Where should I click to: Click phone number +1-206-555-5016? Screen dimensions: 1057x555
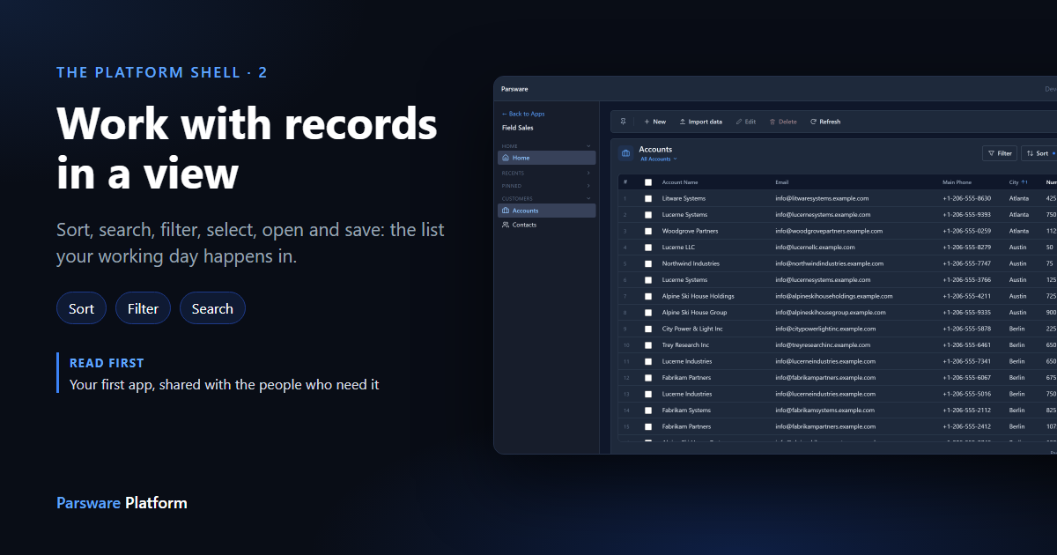pyautogui.click(x=966, y=394)
